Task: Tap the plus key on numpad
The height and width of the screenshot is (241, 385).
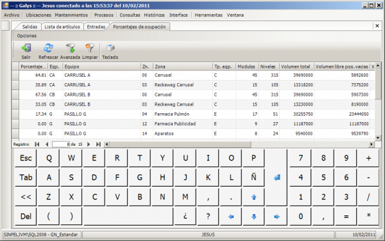Action: [368, 158]
